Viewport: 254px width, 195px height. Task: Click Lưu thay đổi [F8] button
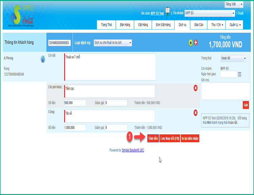170,138
